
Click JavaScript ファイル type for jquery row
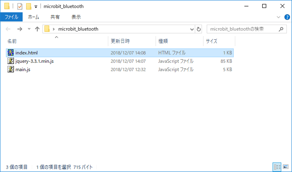point(176,61)
